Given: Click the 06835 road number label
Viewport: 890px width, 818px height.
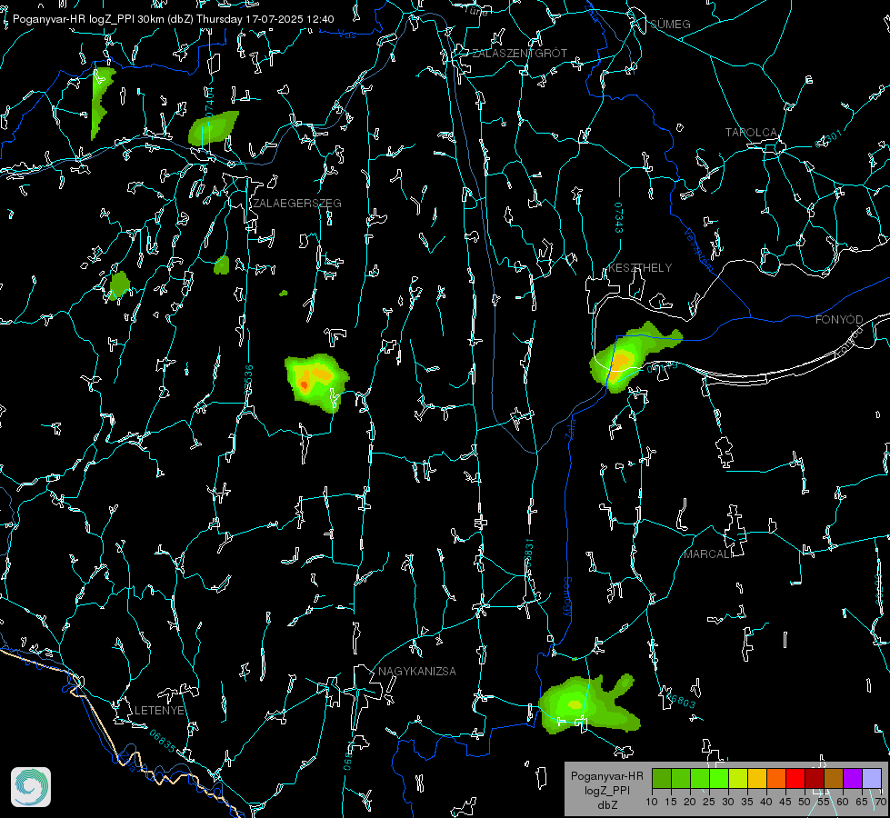Looking at the screenshot, I should pyautogui.click(x=163, y=741).
